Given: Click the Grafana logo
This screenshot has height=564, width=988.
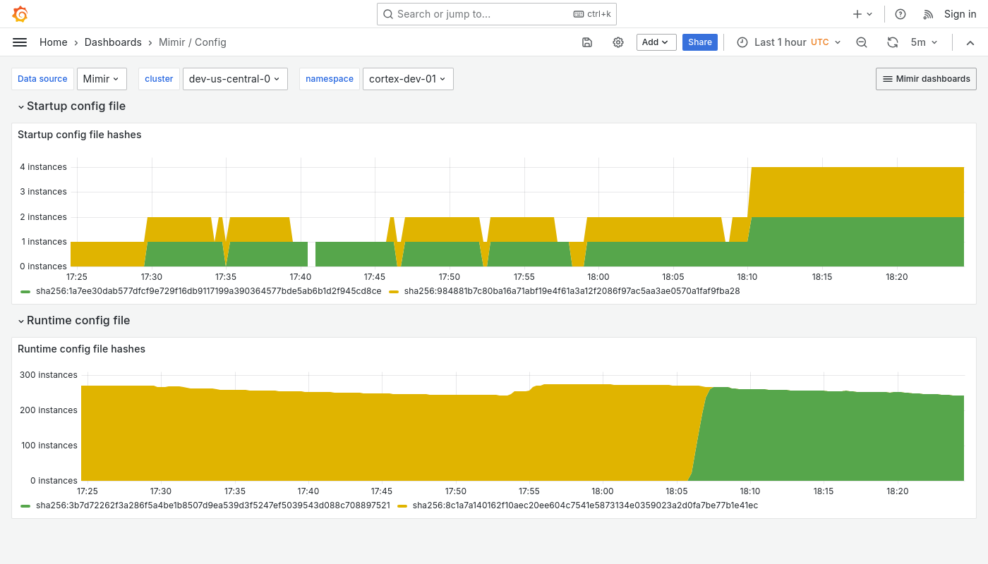Looking at the screenshot, I should [20, 14].
